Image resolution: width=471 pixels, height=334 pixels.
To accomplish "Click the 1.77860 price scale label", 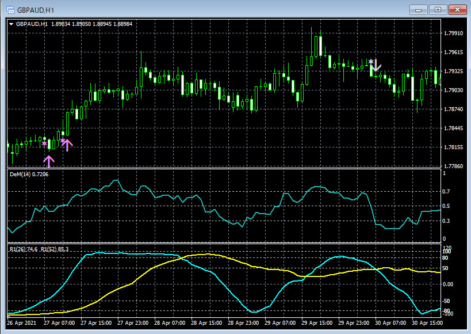I will pyautogui.click(x=454, y=166).
